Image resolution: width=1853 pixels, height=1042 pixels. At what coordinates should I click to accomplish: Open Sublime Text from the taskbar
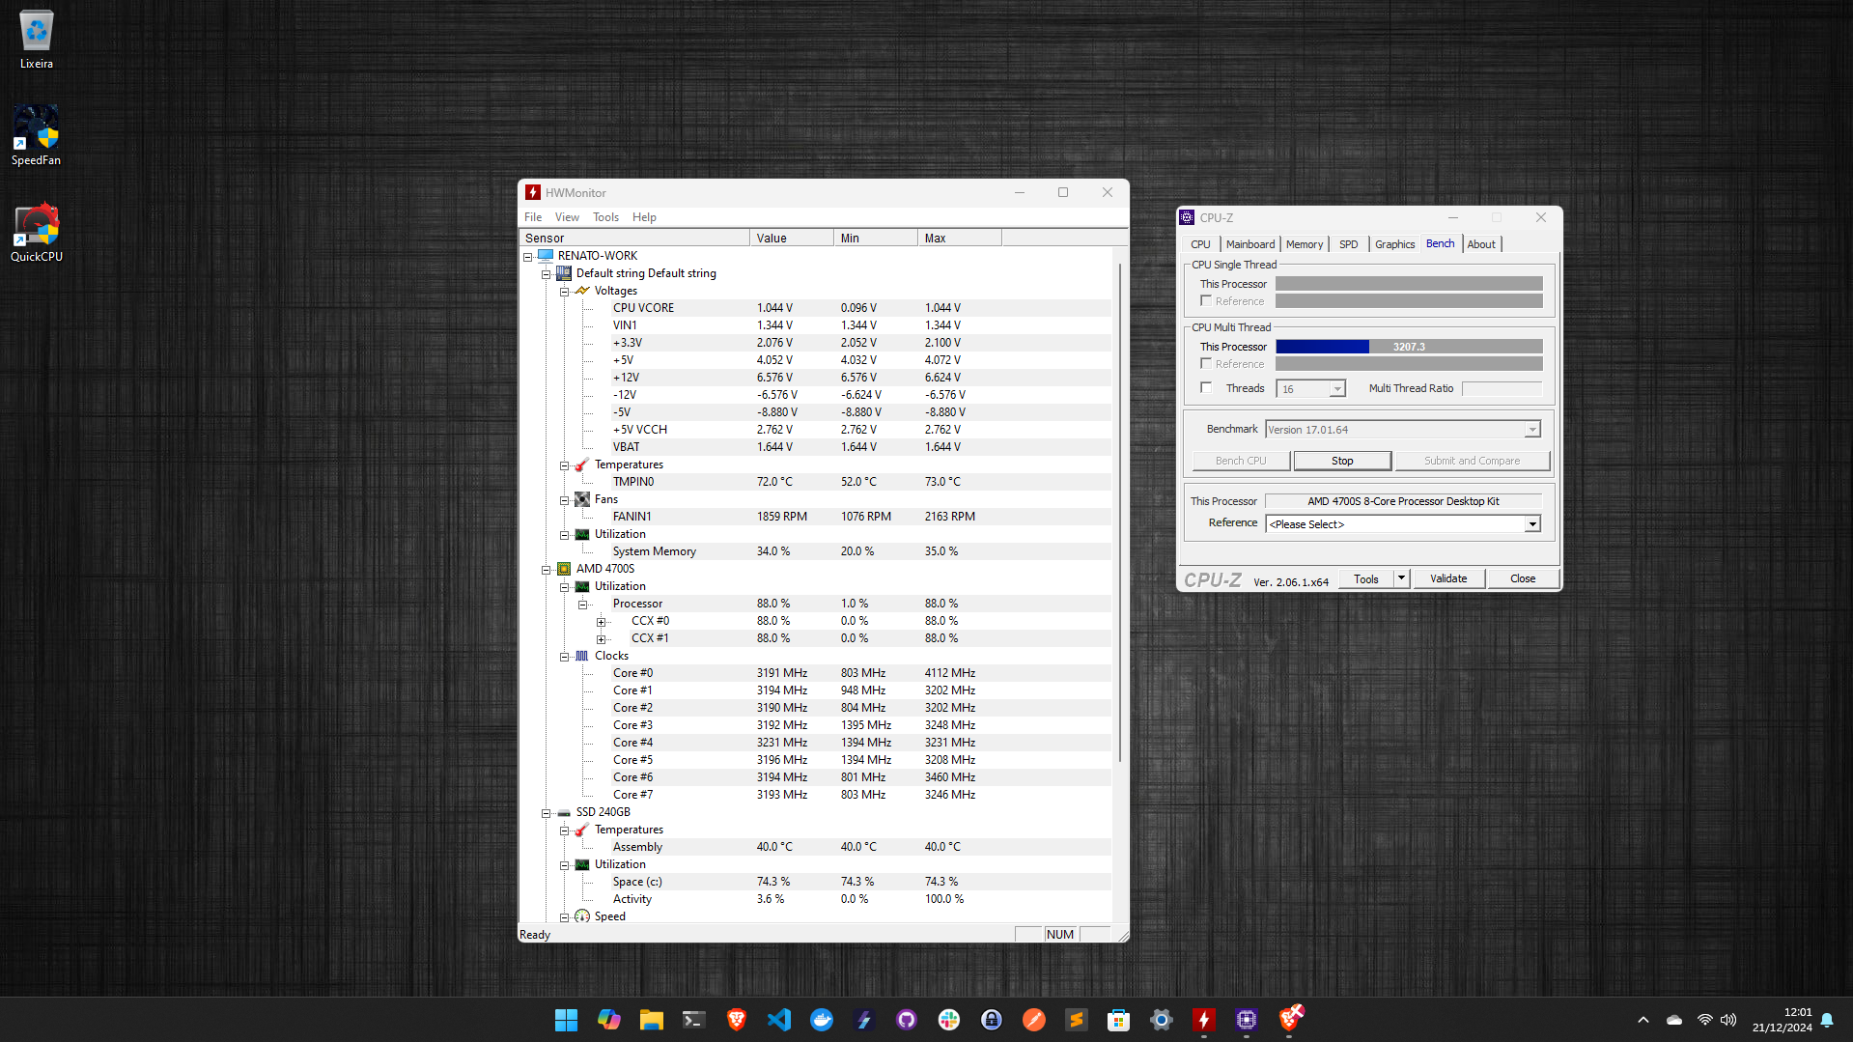coord(1077,1020)
